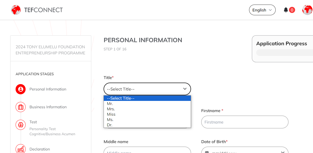Click the STEP 1 OF 16 text

[115, 49]
